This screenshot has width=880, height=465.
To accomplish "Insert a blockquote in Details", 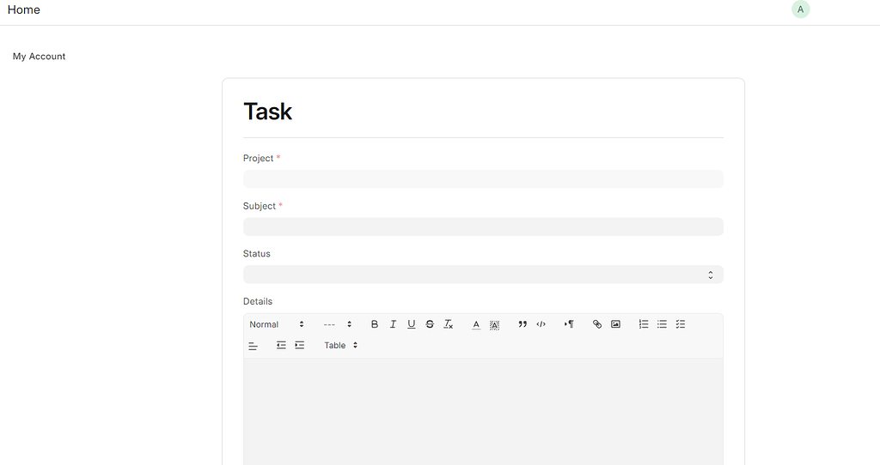I will pos(522,324).
